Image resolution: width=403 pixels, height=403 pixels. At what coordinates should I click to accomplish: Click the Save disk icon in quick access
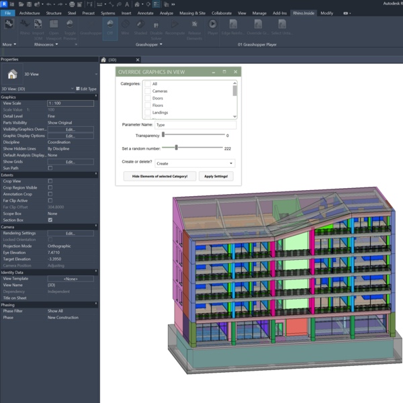click(29, 4)
